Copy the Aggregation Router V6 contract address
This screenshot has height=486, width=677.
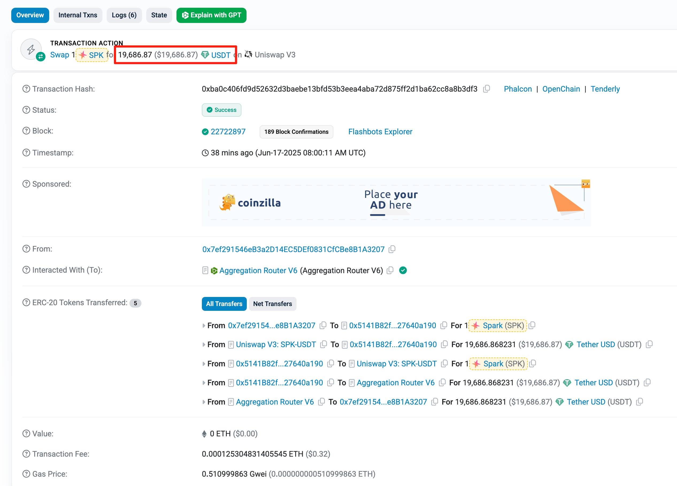tap(390, 271)
